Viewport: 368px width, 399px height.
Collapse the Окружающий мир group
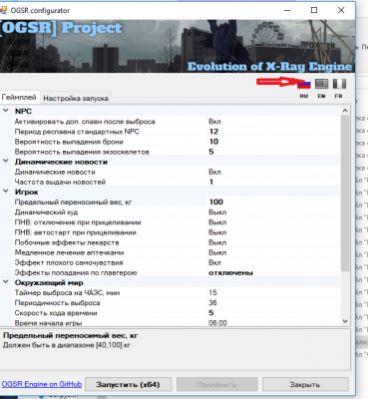coord(6,282)
